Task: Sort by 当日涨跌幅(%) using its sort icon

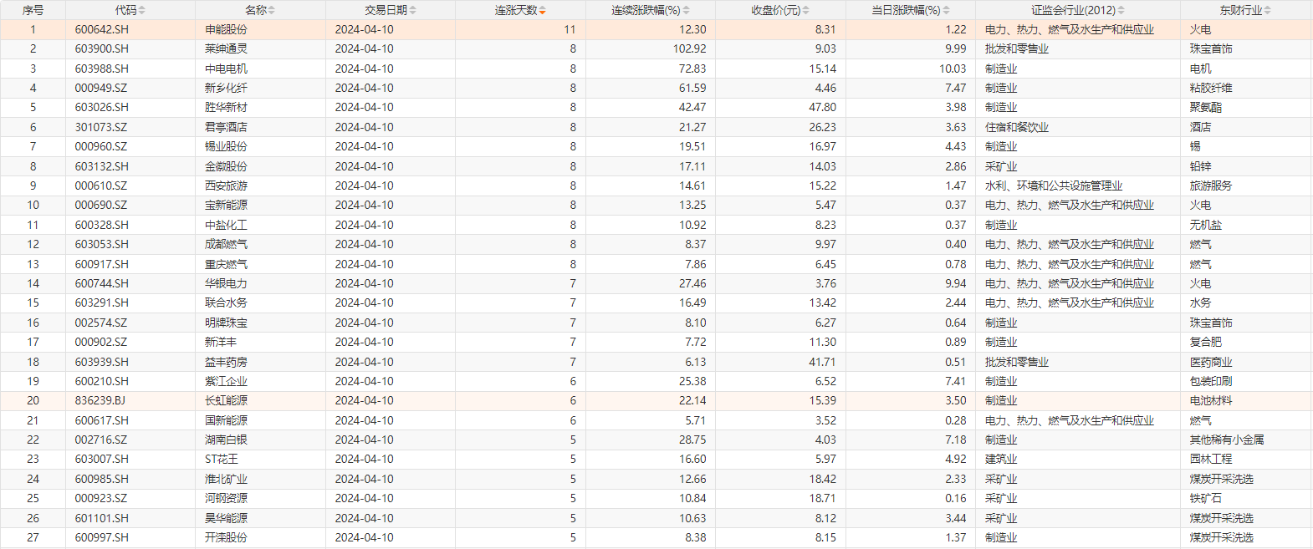Action: (x=946, y=10)
